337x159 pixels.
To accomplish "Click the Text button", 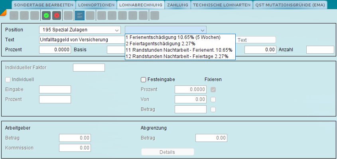I will click(x=256, y=40).
